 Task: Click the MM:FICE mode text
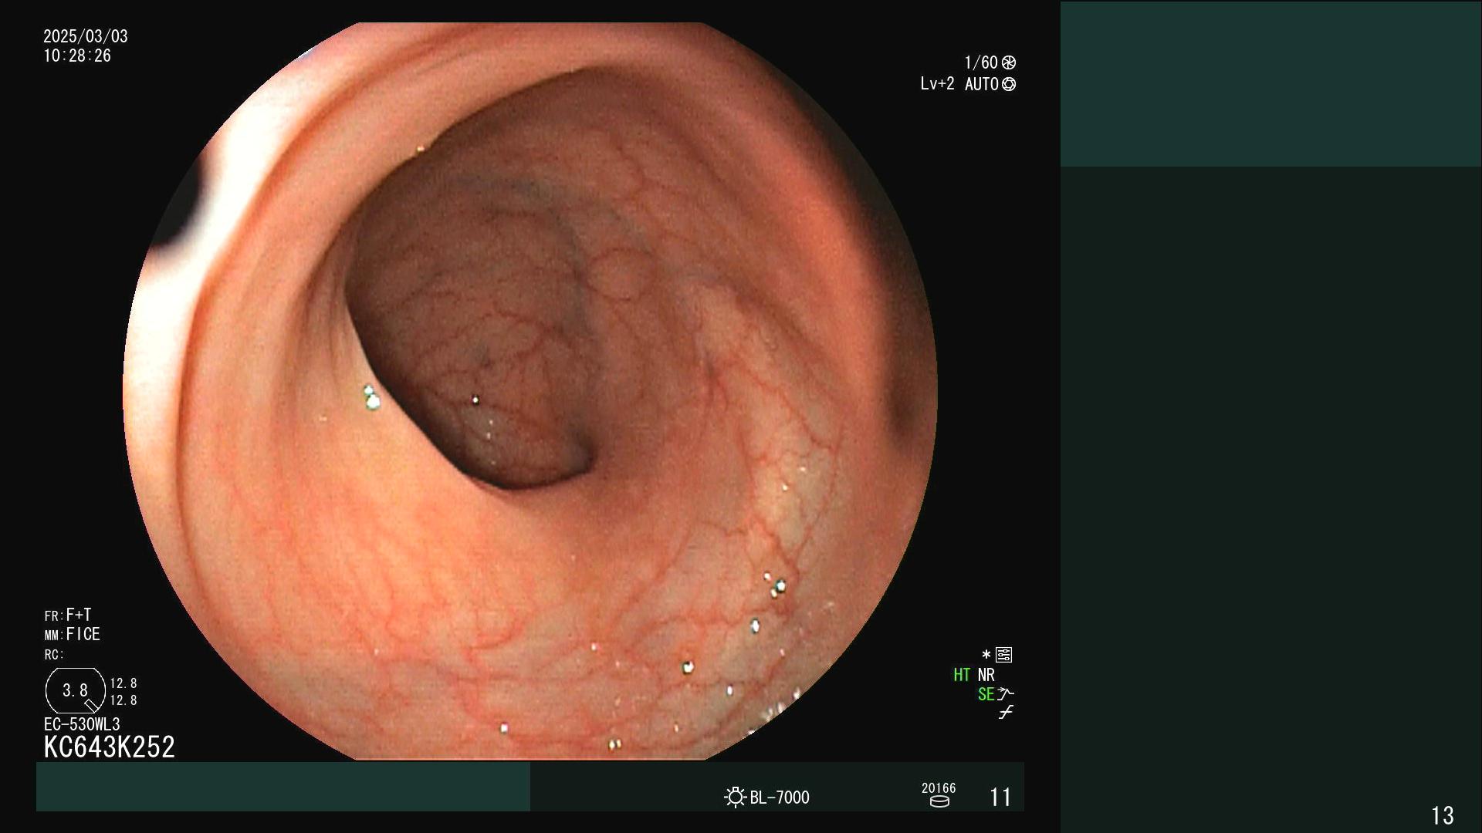pos(73,634)
